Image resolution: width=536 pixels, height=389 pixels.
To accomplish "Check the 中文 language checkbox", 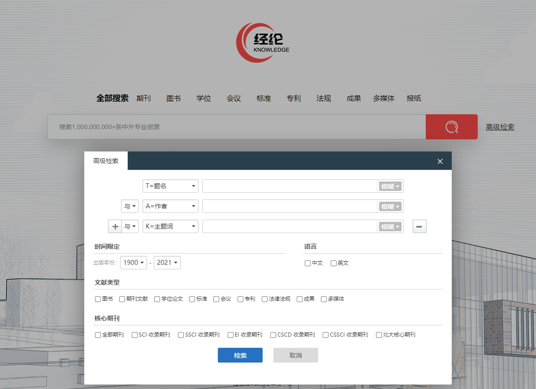I will 308,263.
